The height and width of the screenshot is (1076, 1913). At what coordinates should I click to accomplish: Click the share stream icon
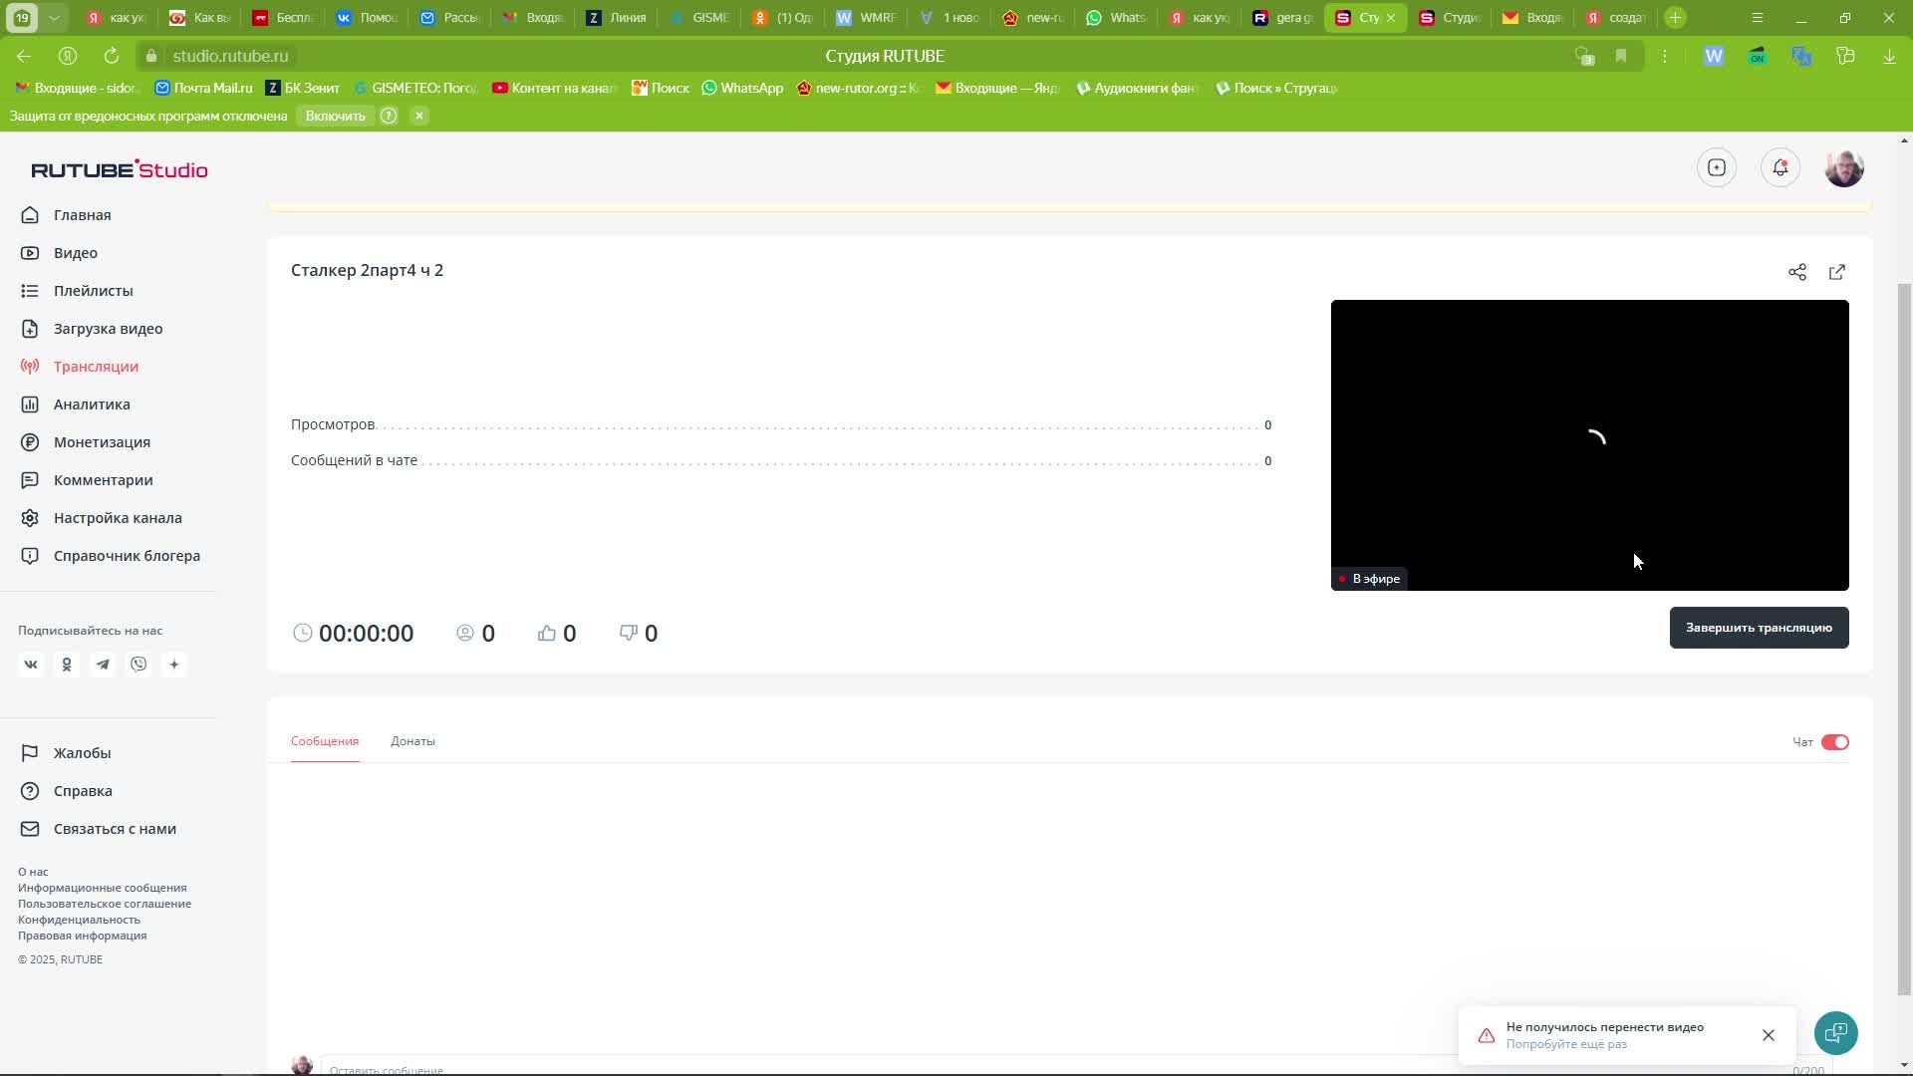coord(1796,272)
